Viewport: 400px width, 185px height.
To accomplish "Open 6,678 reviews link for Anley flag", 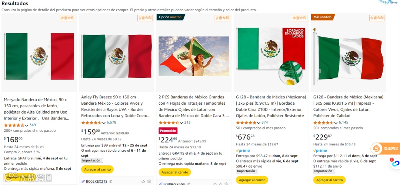I will (x=111, y=122).
